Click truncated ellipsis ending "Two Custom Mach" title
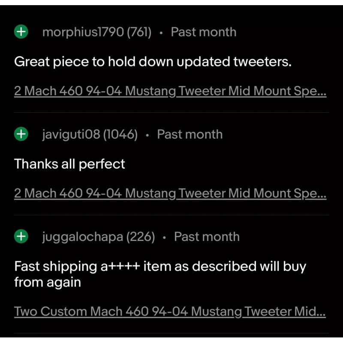The image size is (343, 343). coord(320,312)
